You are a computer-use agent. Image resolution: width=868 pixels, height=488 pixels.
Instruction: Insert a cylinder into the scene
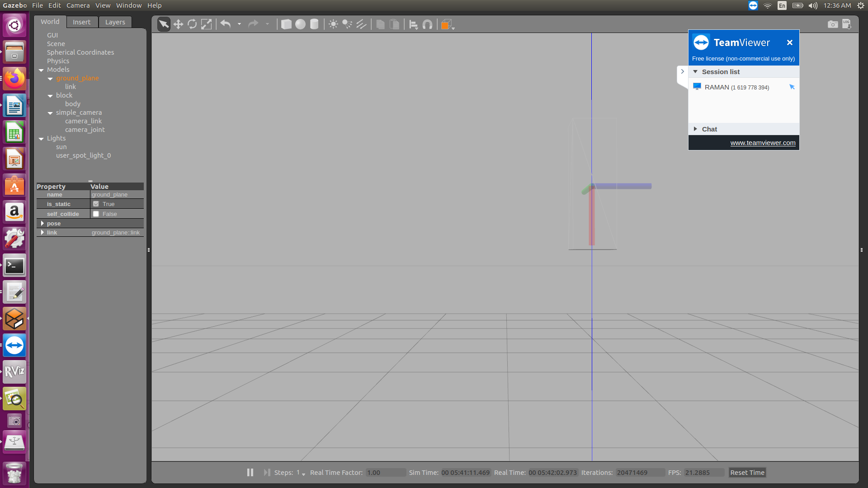pyautogui.click(x=315, y=24)
